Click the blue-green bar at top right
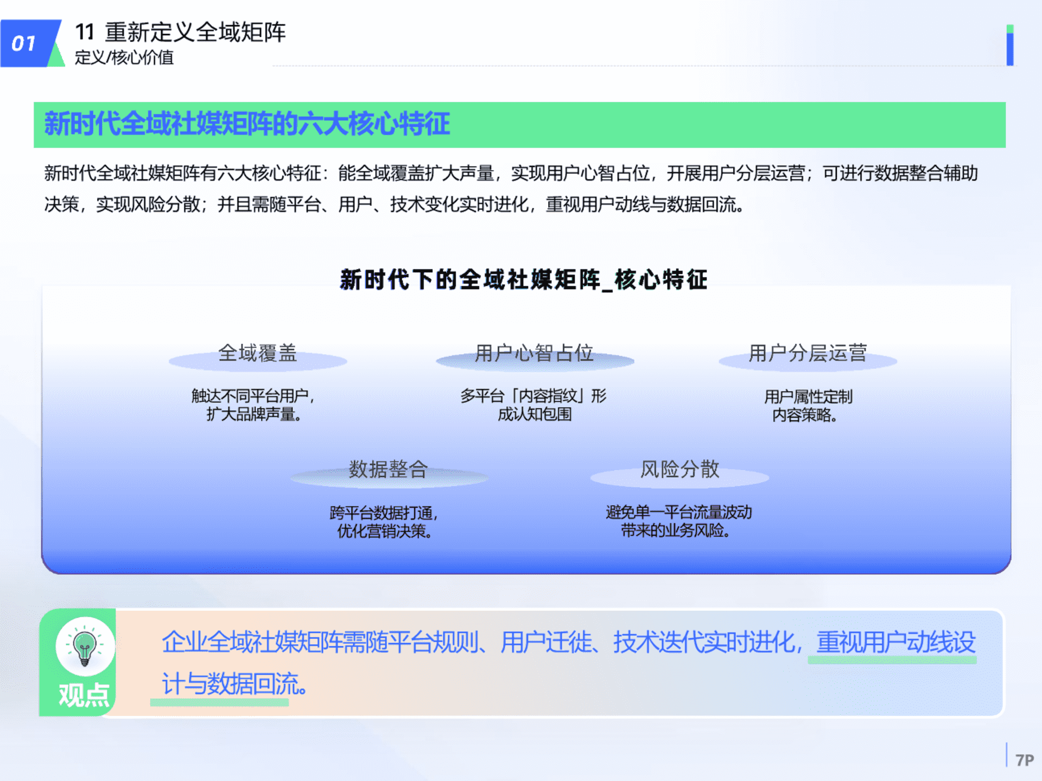 coord(1009,46)
